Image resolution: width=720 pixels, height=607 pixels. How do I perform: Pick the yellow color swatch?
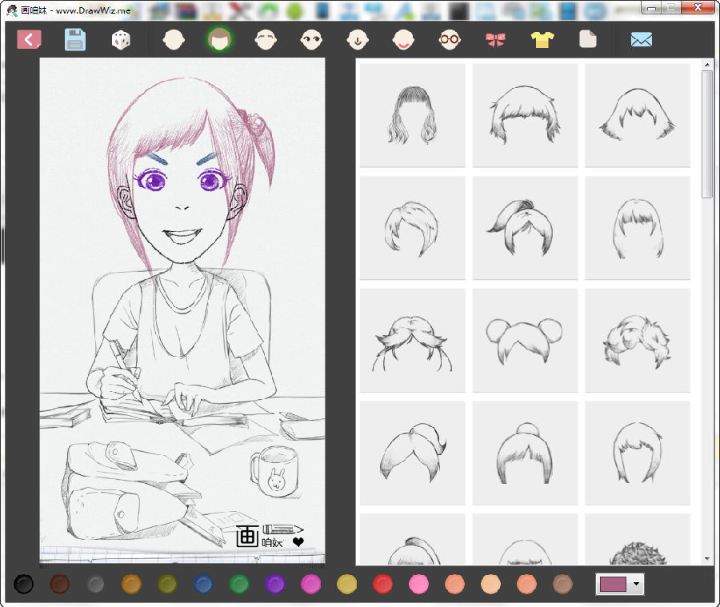click(346, 584)
